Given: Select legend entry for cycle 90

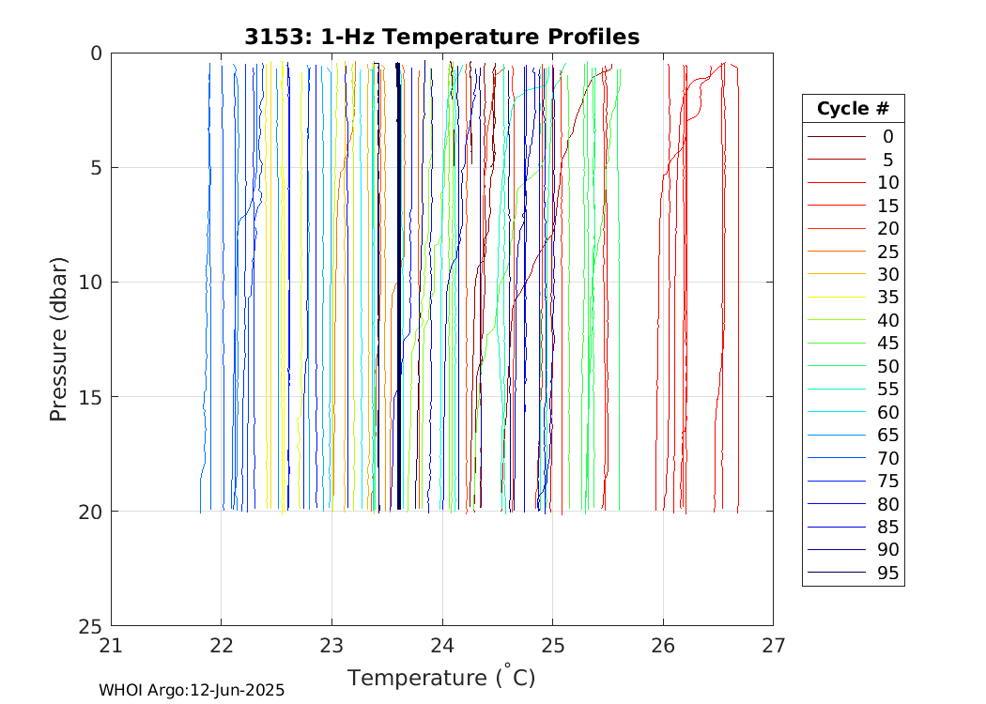Looking at the screenshot, I should pyautogui.click(x=854, y=549).
